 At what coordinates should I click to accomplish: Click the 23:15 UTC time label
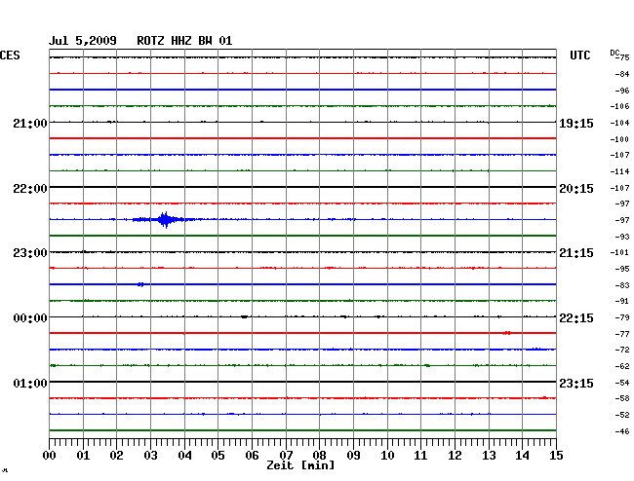(x=576, y=384)
